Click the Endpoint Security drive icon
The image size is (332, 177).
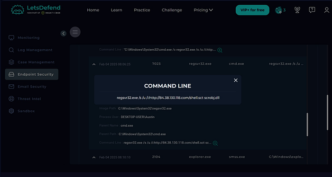[11, 74]
